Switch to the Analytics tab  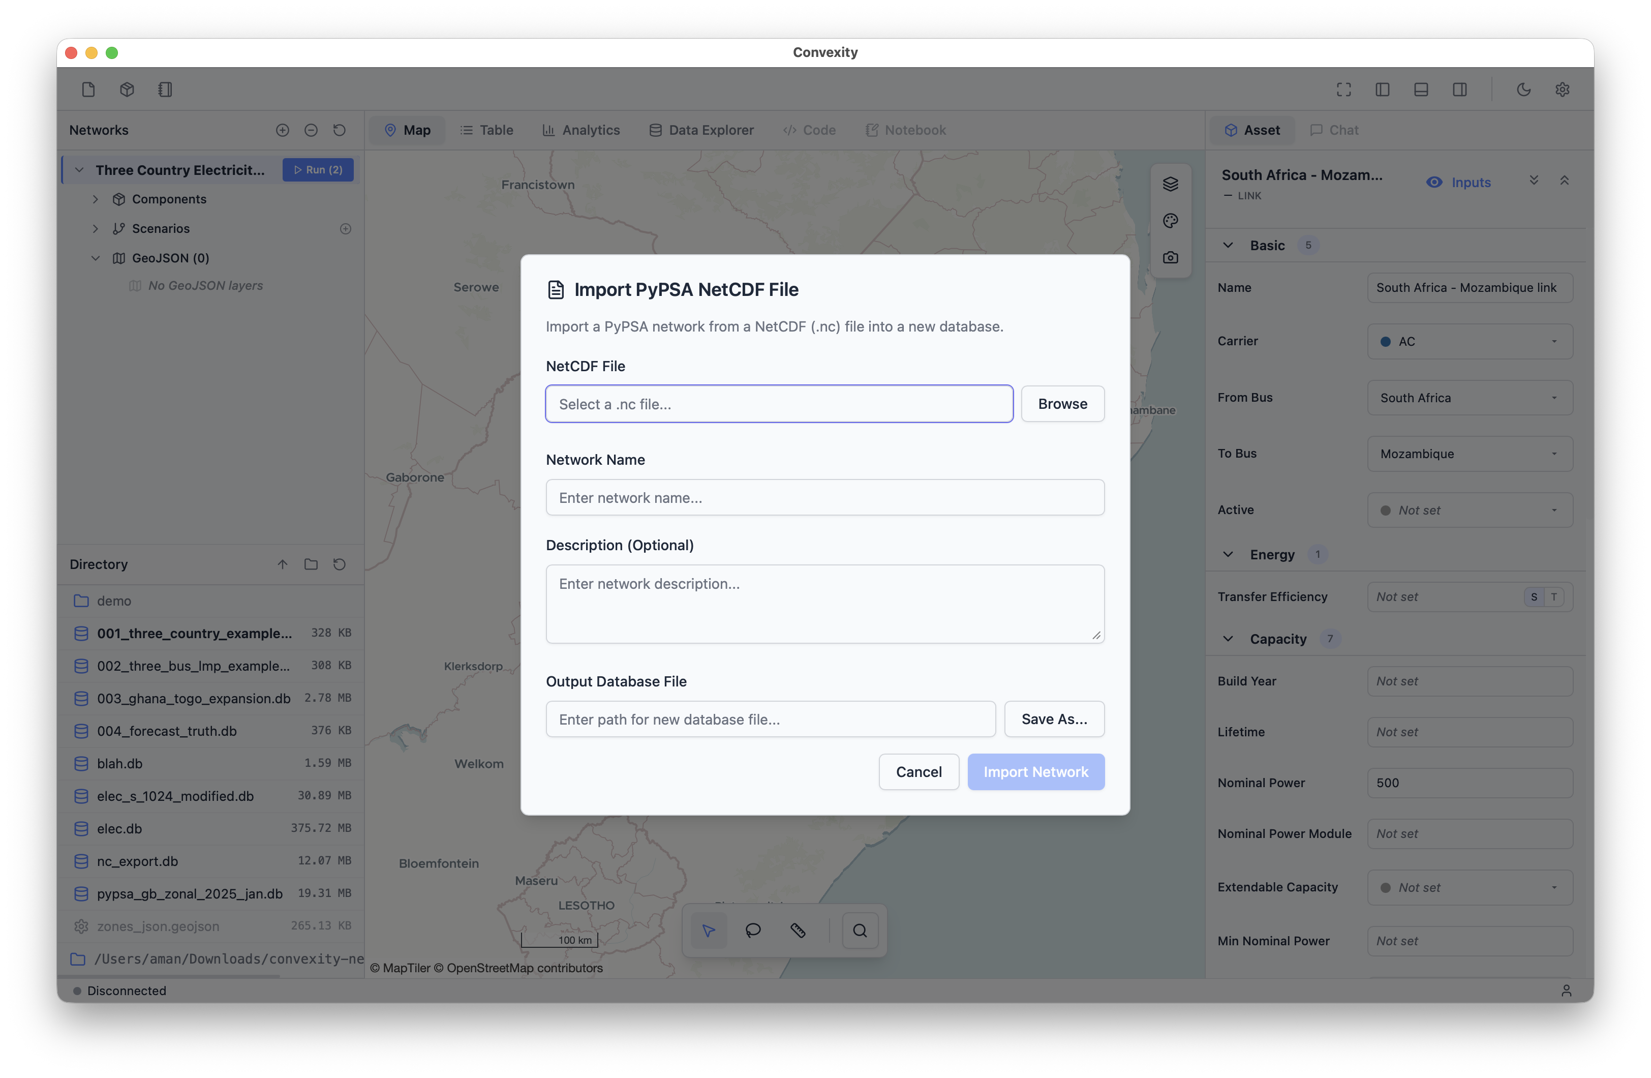click(x=580, y=131)
